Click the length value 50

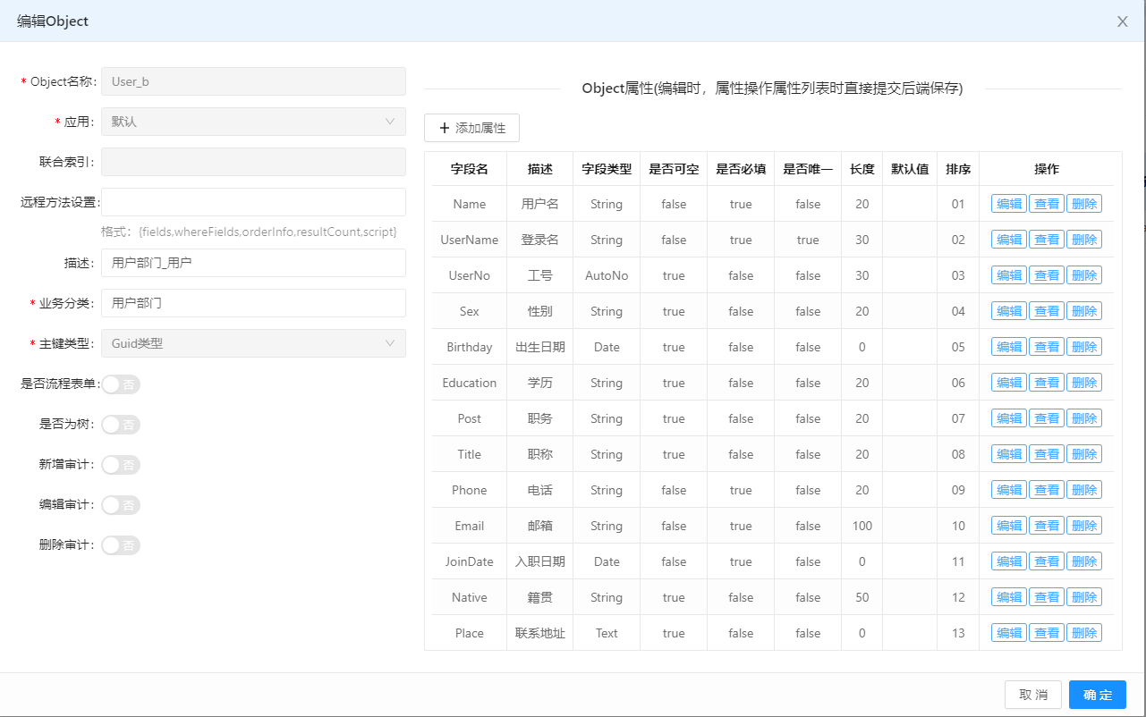click(x=862, y=597)
